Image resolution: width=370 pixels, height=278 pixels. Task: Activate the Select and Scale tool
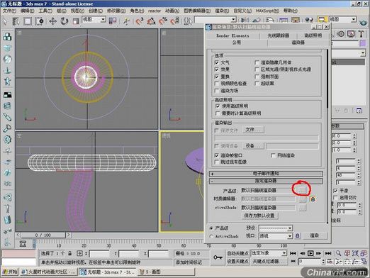pyautogui.click(x=76, y=21)
